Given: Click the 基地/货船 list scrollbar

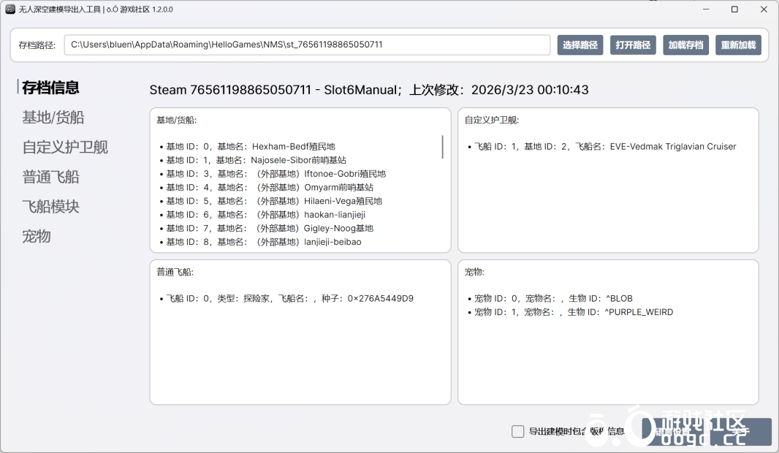Looking at the screenshot, I should pos(443,147).
